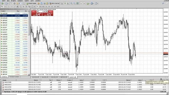169x95 pixels.
Task: Click the gold MetaEditor icon
Action: click(39, 3)
